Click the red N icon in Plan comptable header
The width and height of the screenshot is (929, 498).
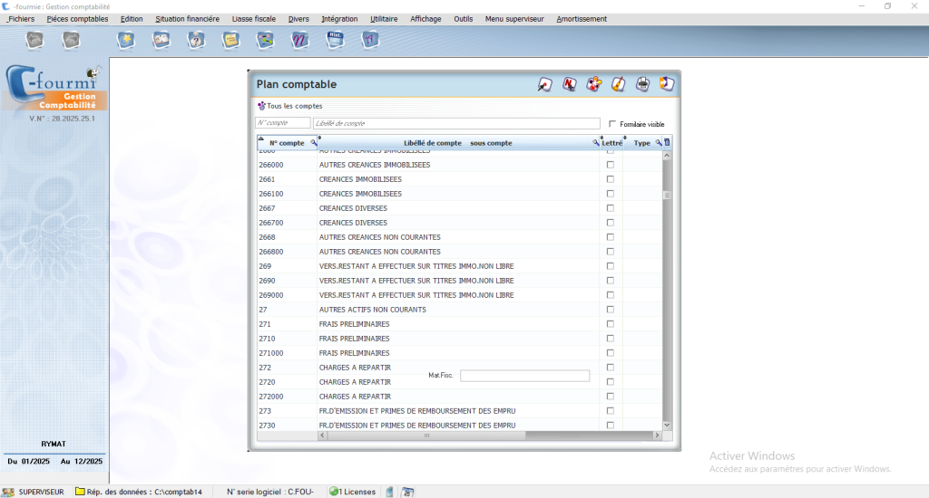570,84
